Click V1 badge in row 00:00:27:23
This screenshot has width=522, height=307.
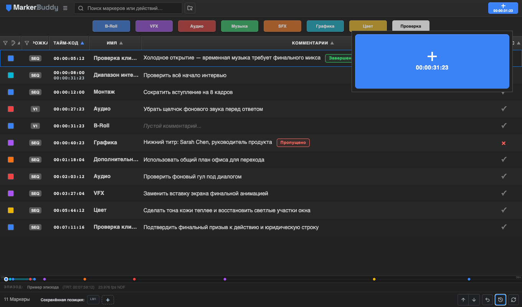coord(35,109)
